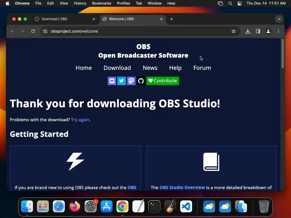The width and height of the screenshot is (291, 218).
Task: Open the File menu
Action: click(38, 3)
